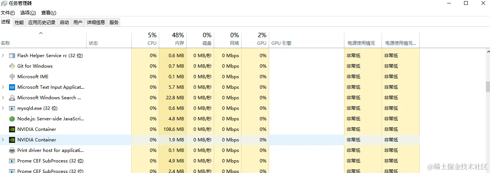
Task: Sort by the GPU 2% column header
Action: (255, 39)
